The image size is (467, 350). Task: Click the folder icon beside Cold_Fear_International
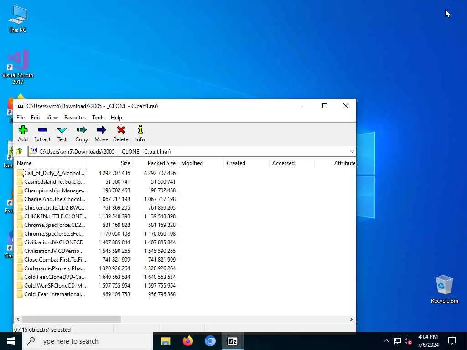pos(20,294)
